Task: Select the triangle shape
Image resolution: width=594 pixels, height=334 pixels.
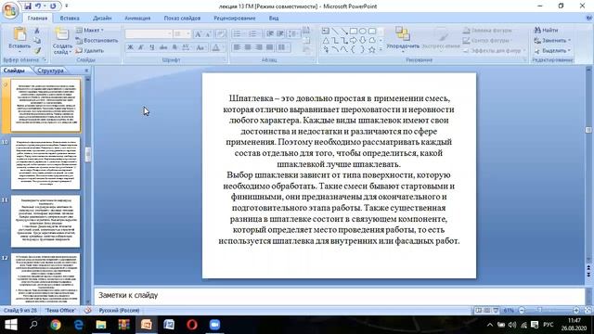Action: pos(326,40)
